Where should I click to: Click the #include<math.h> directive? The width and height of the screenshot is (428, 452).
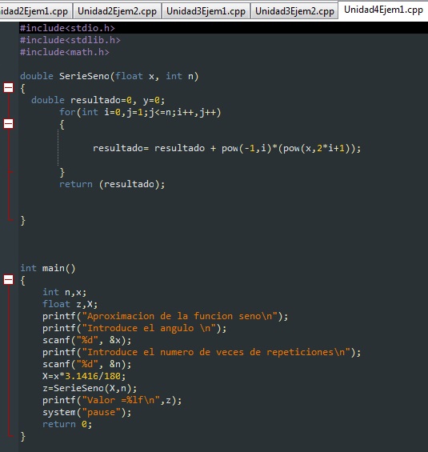pos(65,52)
